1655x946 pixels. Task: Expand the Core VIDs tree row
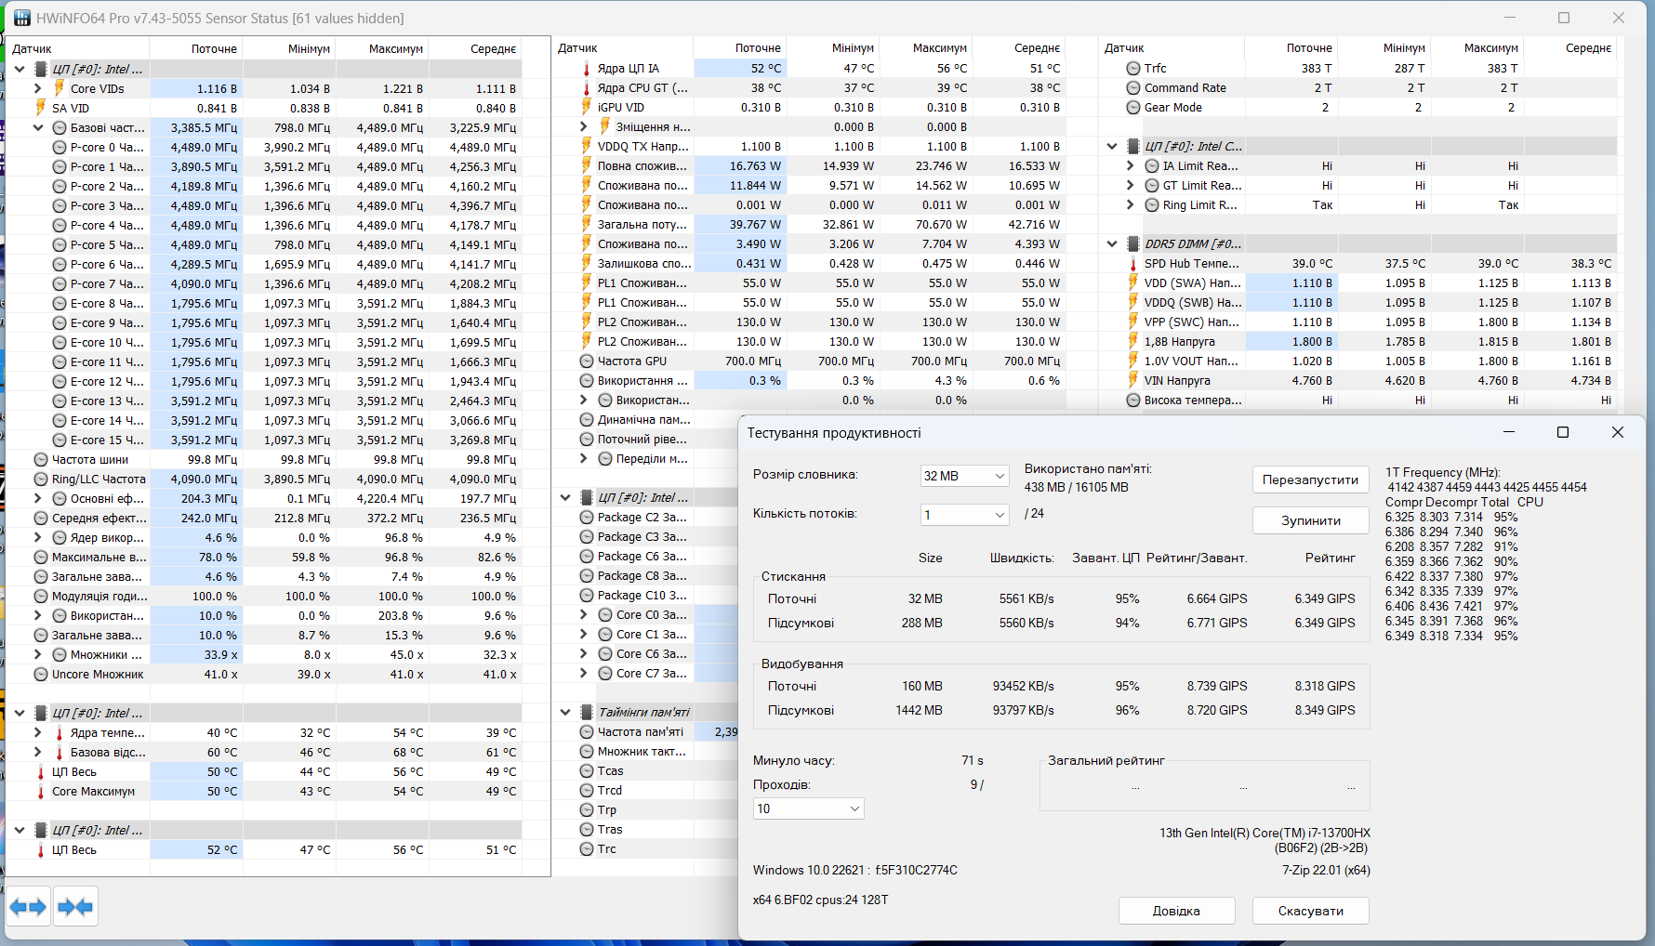[x=38, y=88]
